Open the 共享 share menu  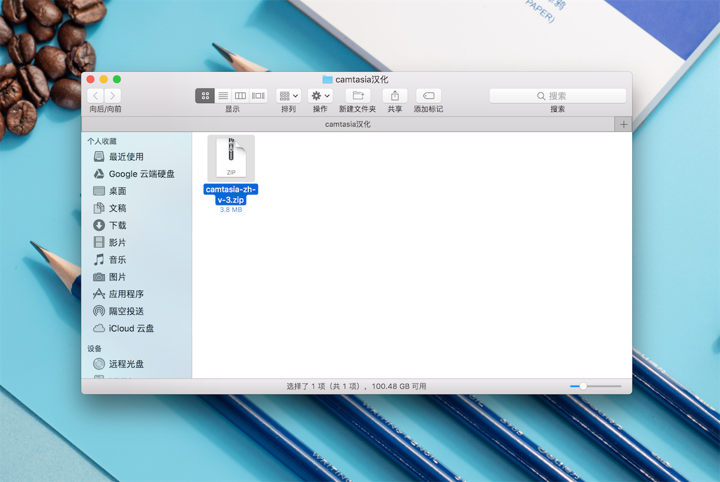click(395, 96)
